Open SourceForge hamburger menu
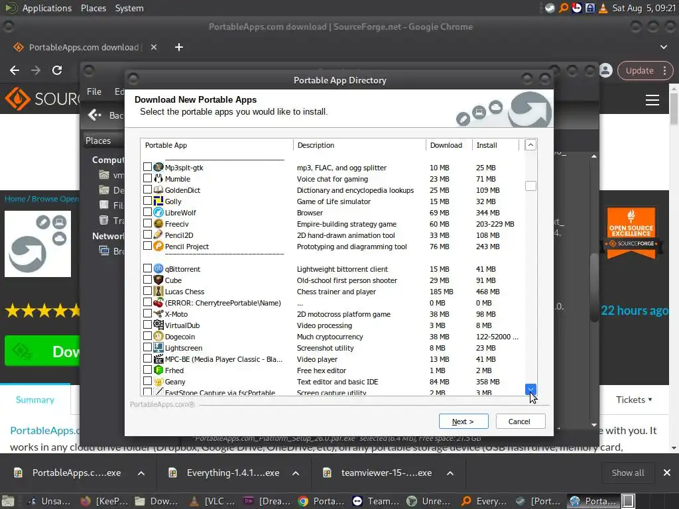 tap(652, 100)
